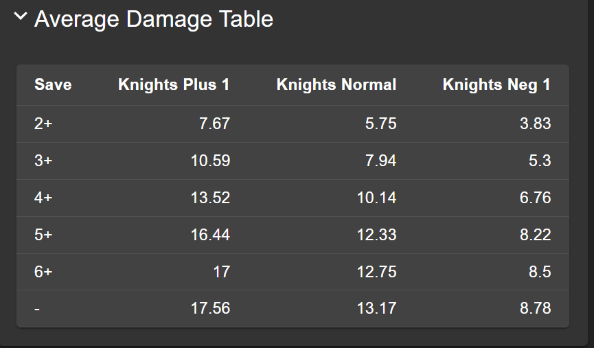The image size is (594, 348).
Task: Click the 7.67 Knights Plus 1 value
Action: (x=214, y=124)
